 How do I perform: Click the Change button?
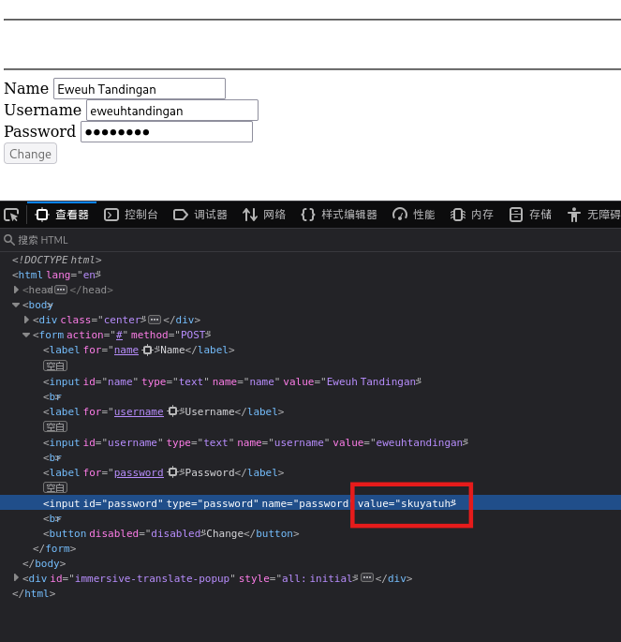(30, 154)
